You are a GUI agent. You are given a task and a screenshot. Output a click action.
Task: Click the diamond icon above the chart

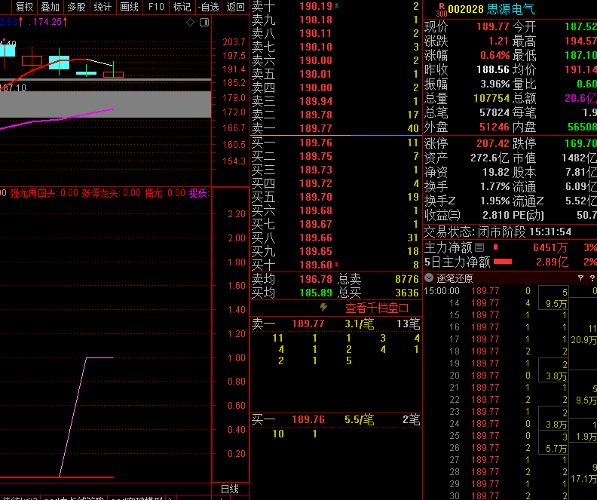tap(190, 22)
